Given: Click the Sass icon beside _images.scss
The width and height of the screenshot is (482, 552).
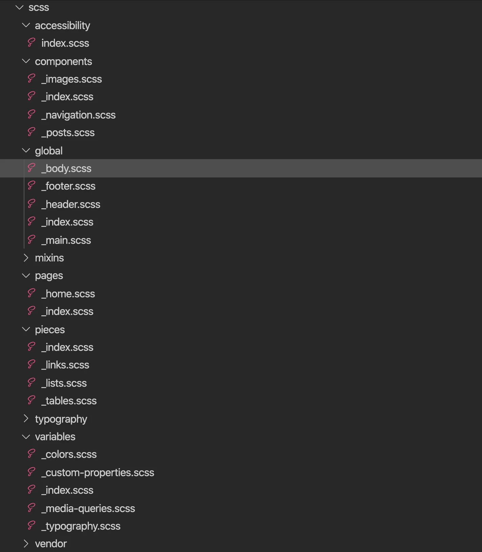Looking at the screenshot, I should point(32,79).
